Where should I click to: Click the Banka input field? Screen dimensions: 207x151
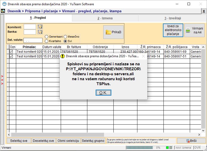tap(30, 32)
